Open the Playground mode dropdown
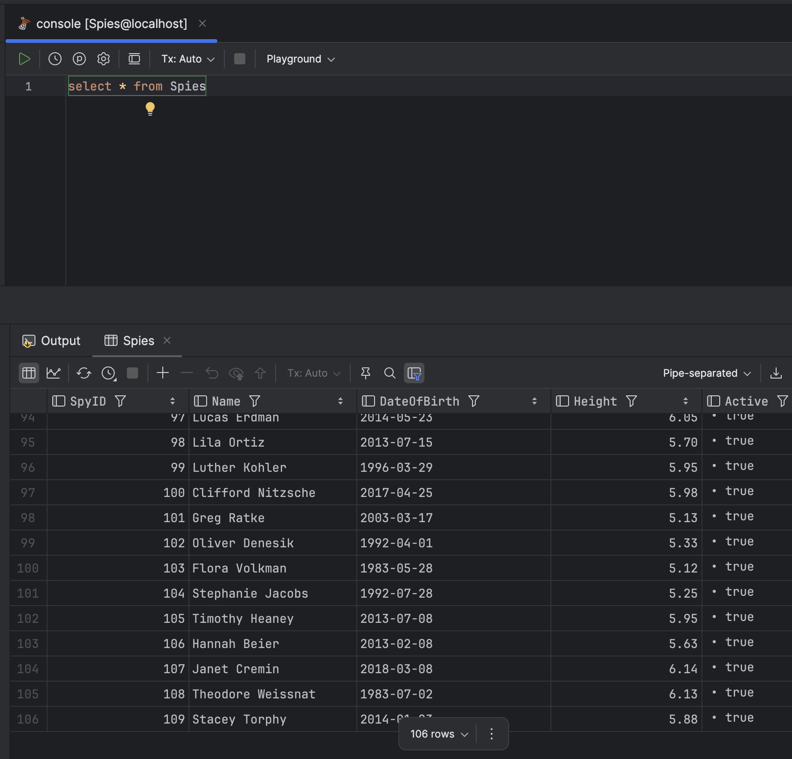The width and height of the screenshot is (792, 759). point(300,59)
